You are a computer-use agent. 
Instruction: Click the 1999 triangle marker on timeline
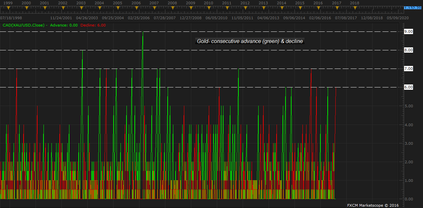coord(8,7)
